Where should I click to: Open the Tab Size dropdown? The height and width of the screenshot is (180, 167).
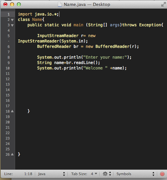point(94,174)
